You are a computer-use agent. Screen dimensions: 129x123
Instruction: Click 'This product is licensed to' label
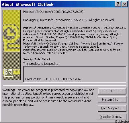pos(41,64)
